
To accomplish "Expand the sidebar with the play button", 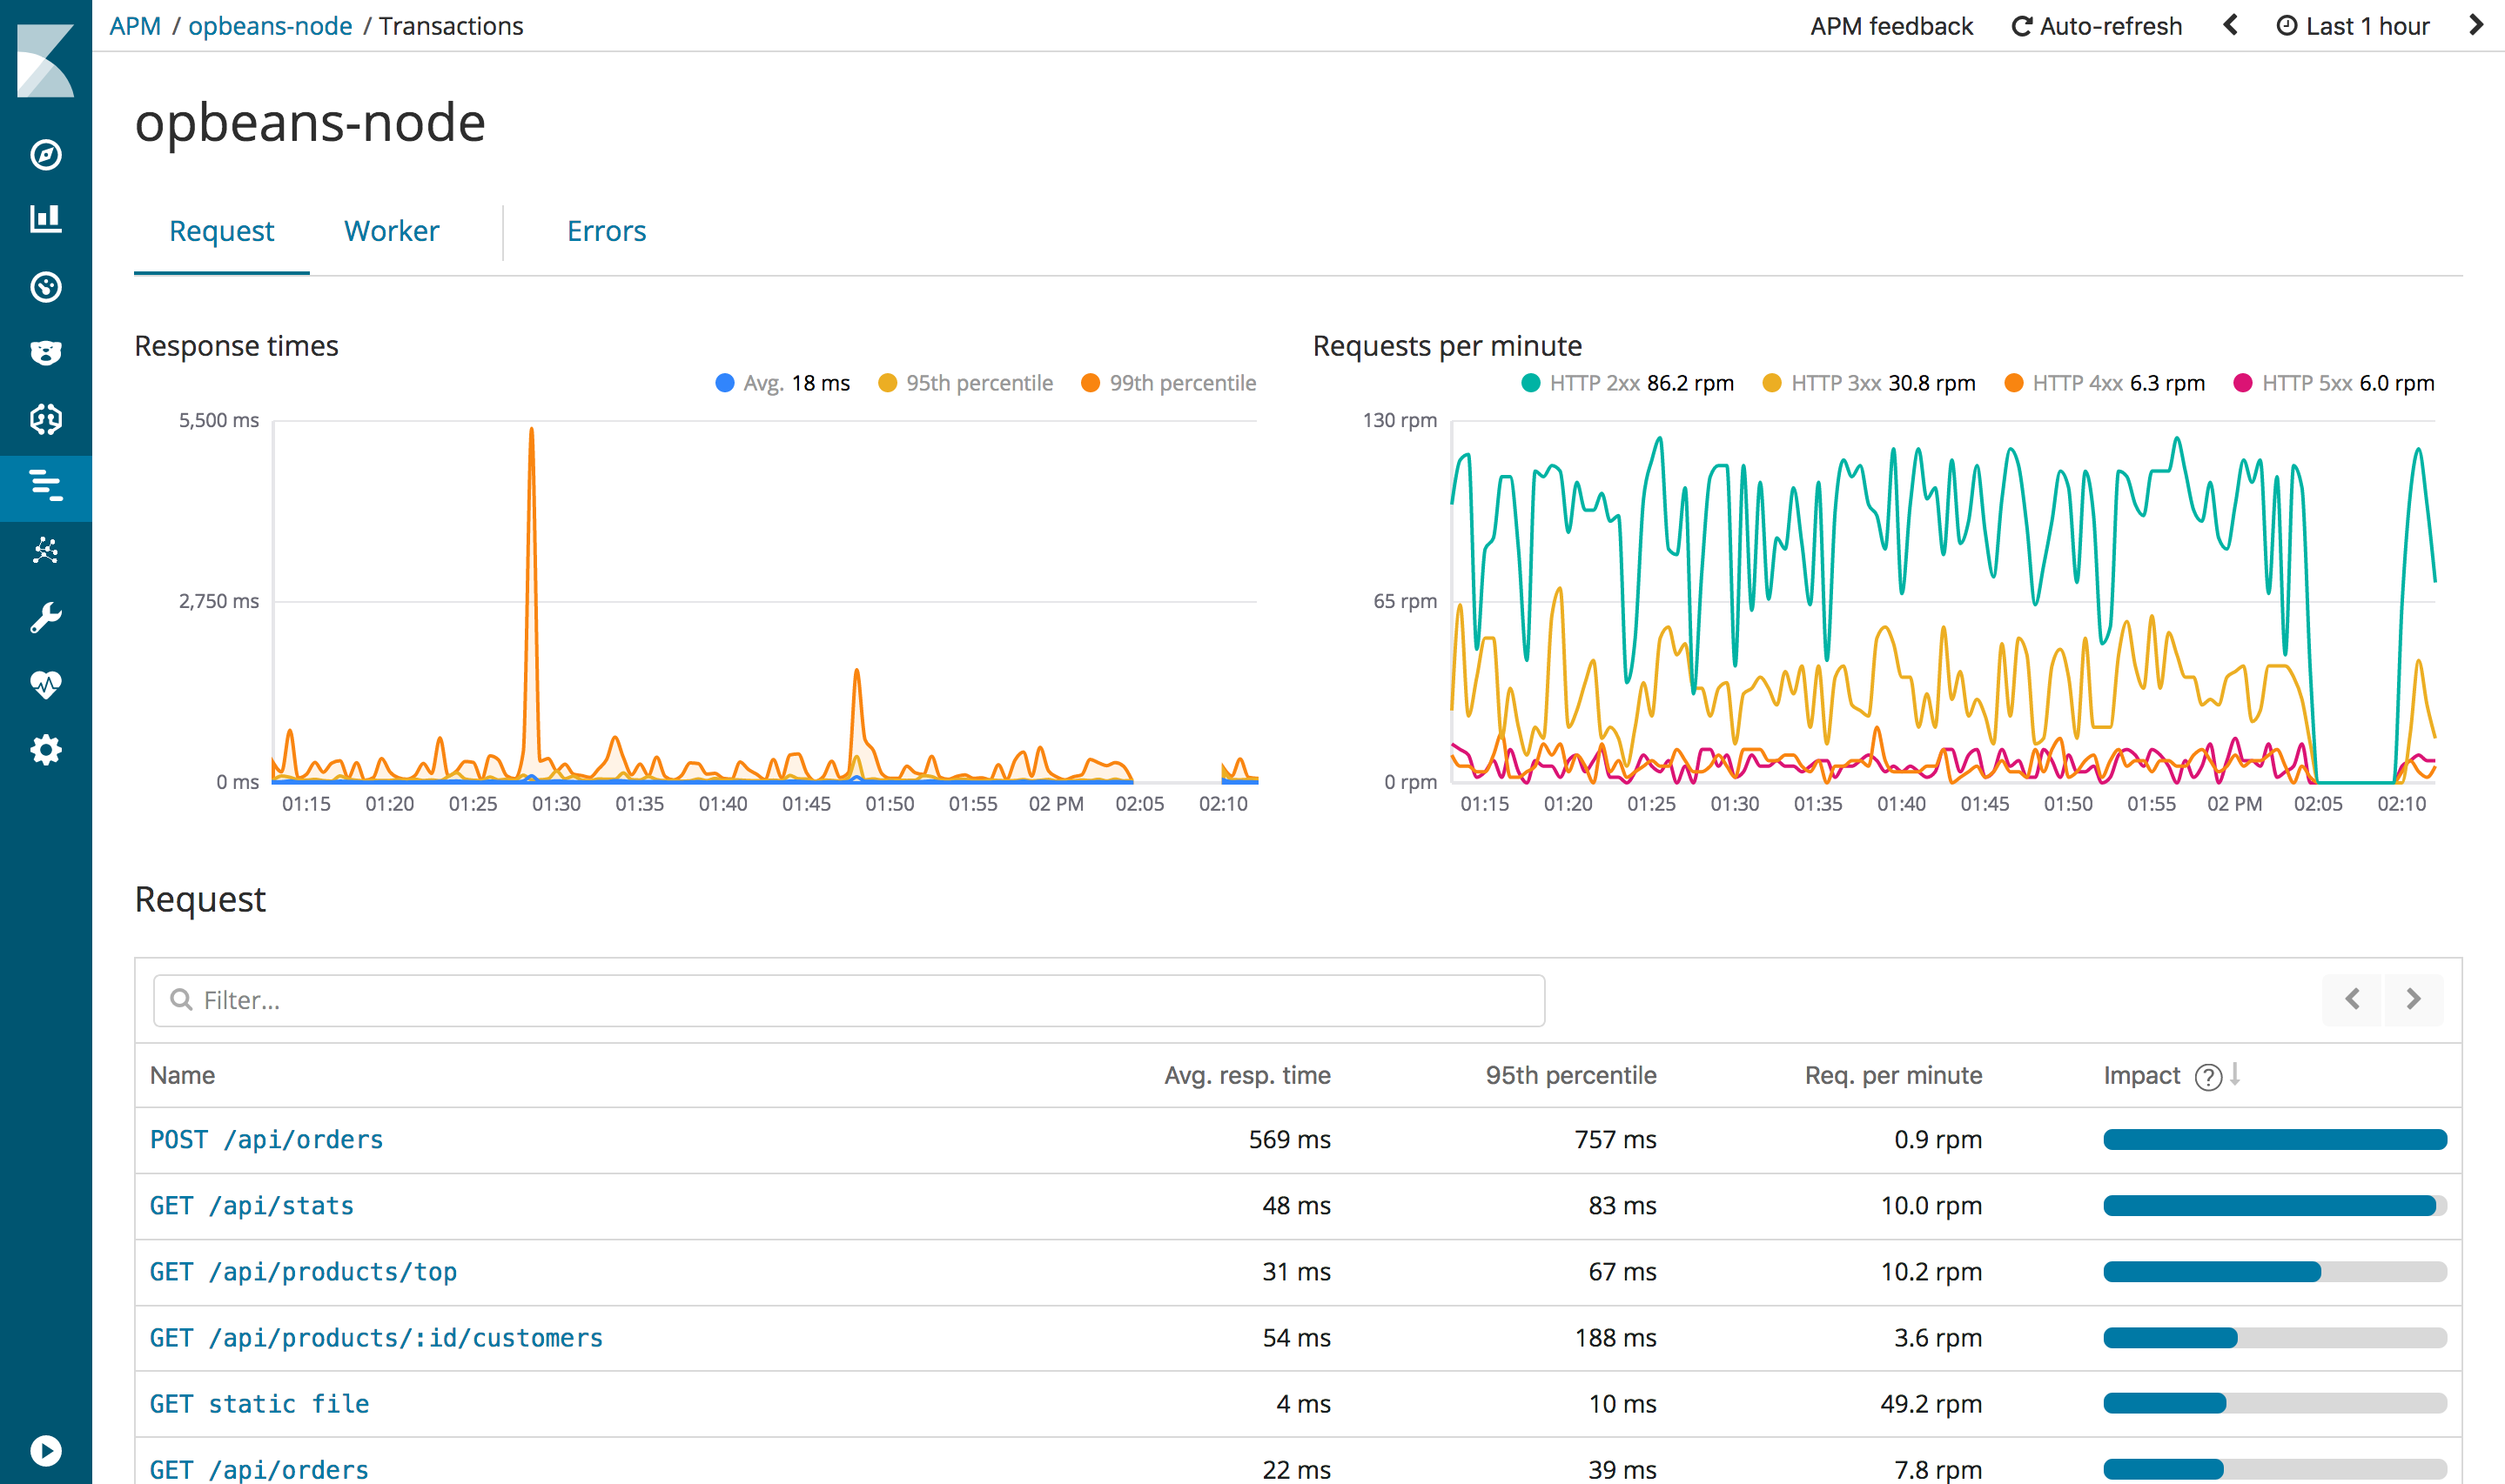I will 45,1451.
